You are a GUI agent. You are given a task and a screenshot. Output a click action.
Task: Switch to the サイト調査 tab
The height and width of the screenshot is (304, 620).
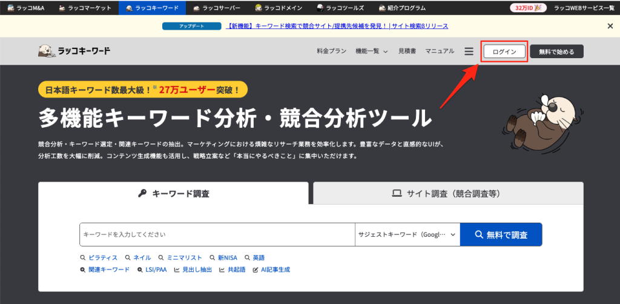coord(448,194)
